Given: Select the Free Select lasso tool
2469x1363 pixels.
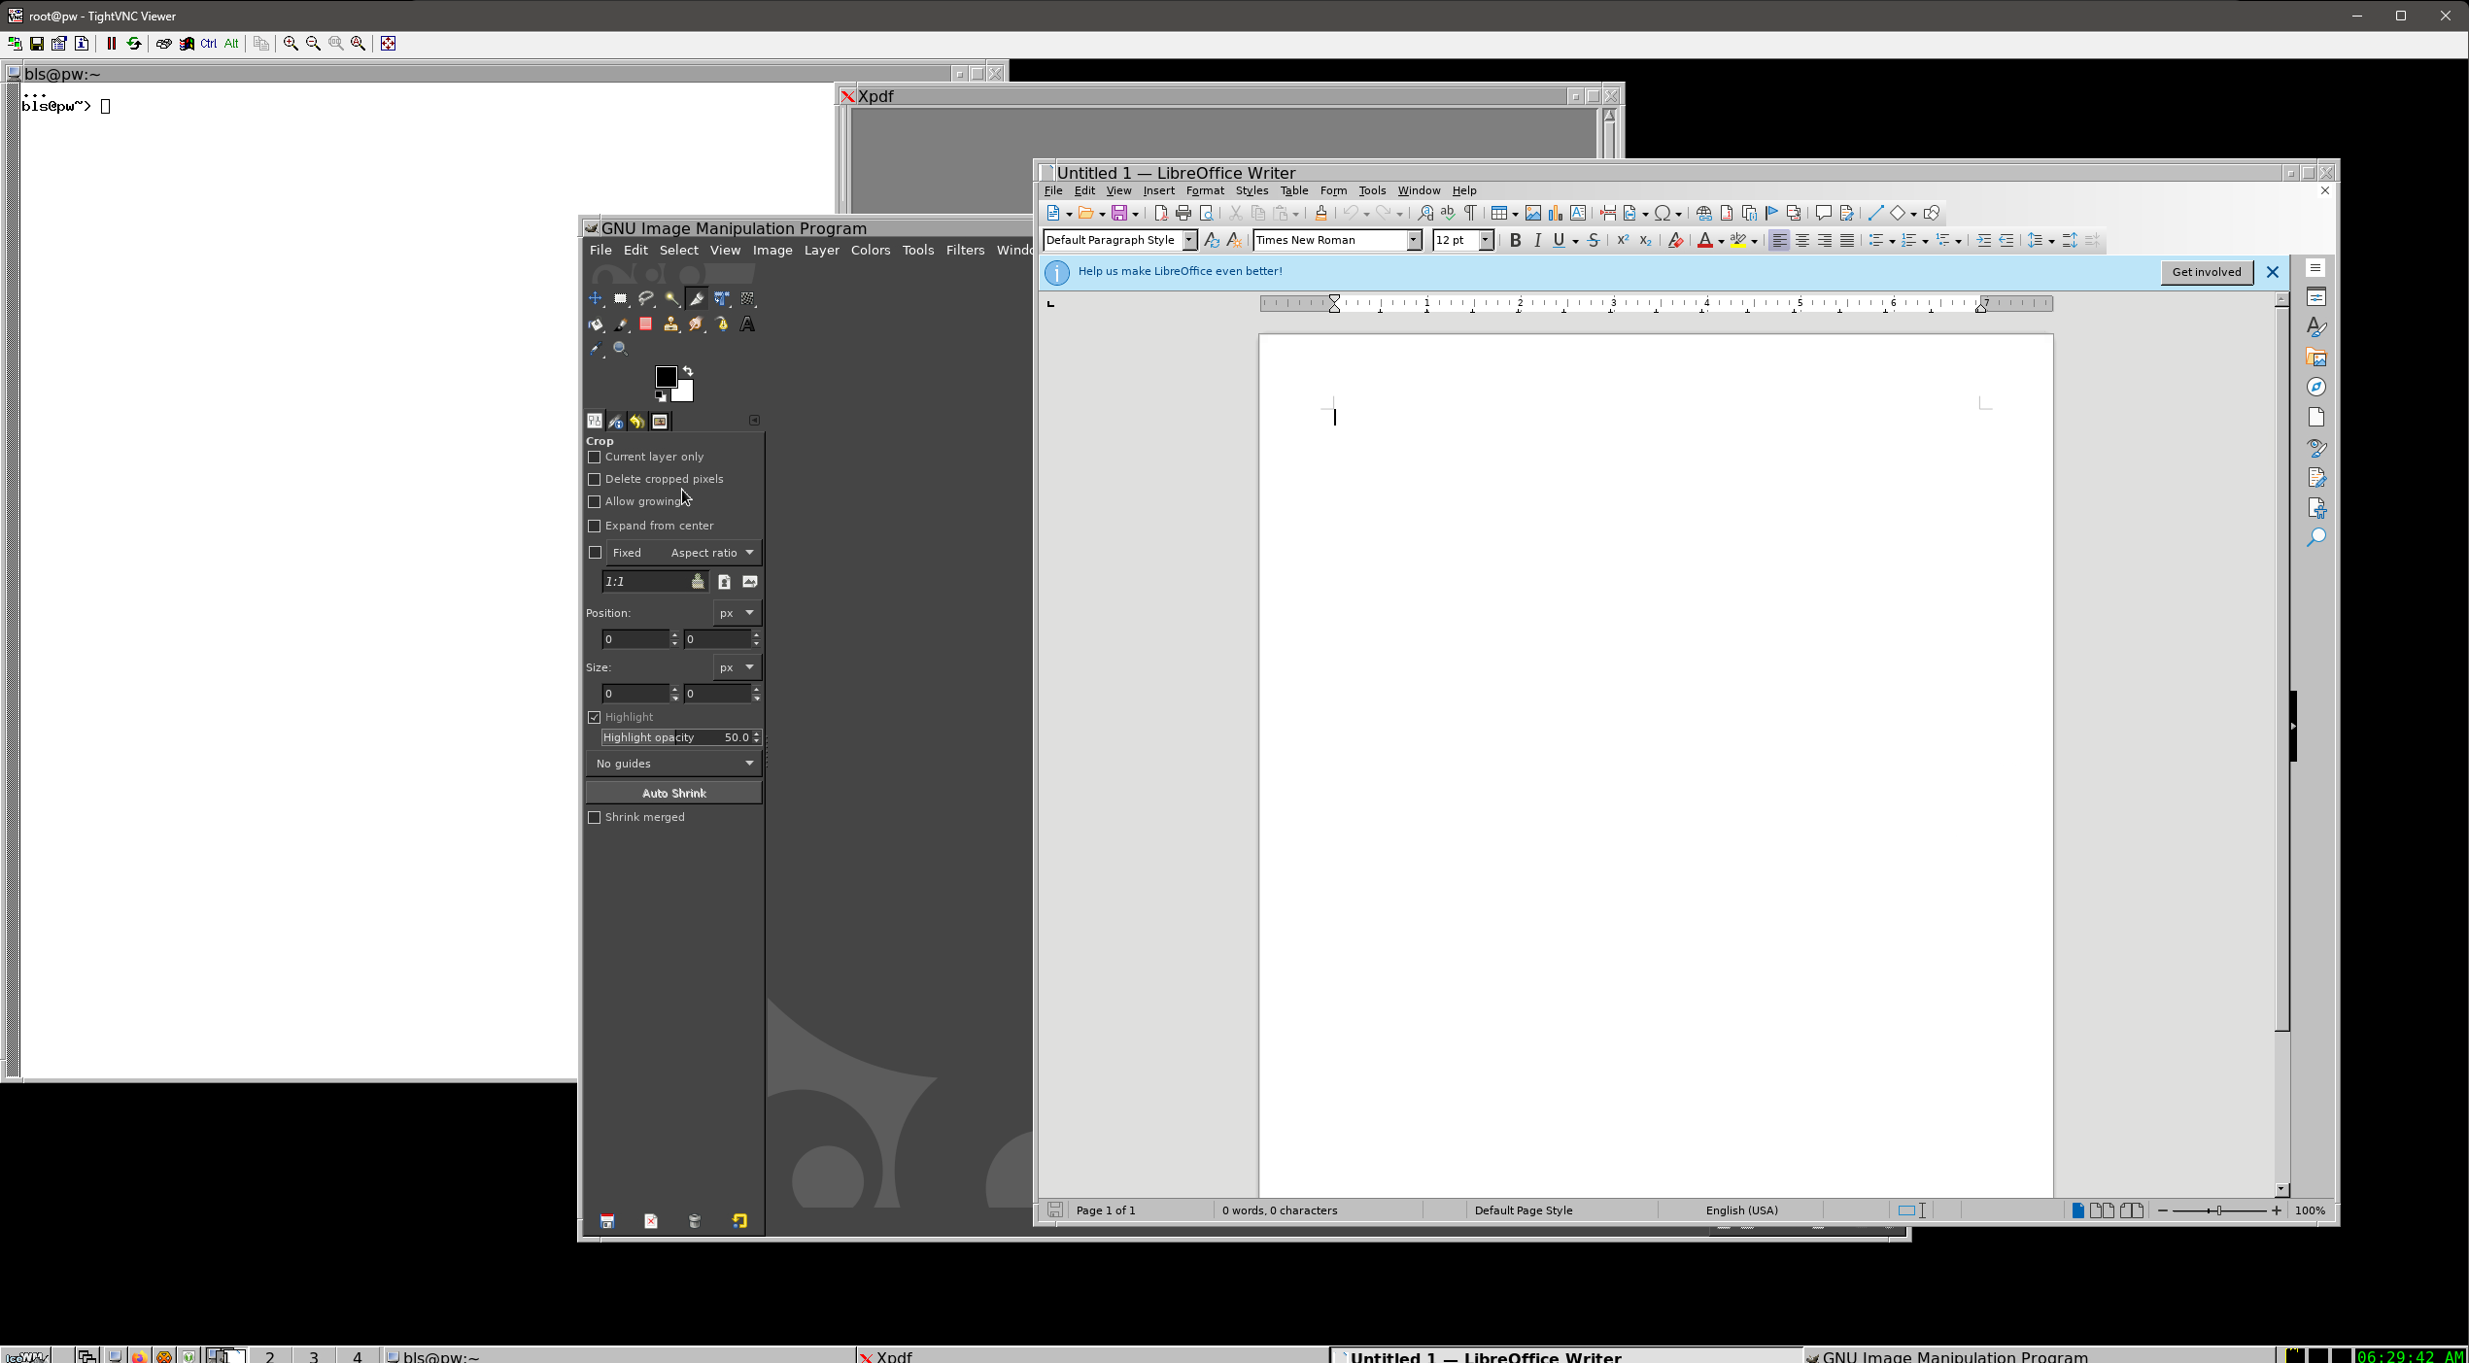Looking at the screenshot, I should click(646, 299).
